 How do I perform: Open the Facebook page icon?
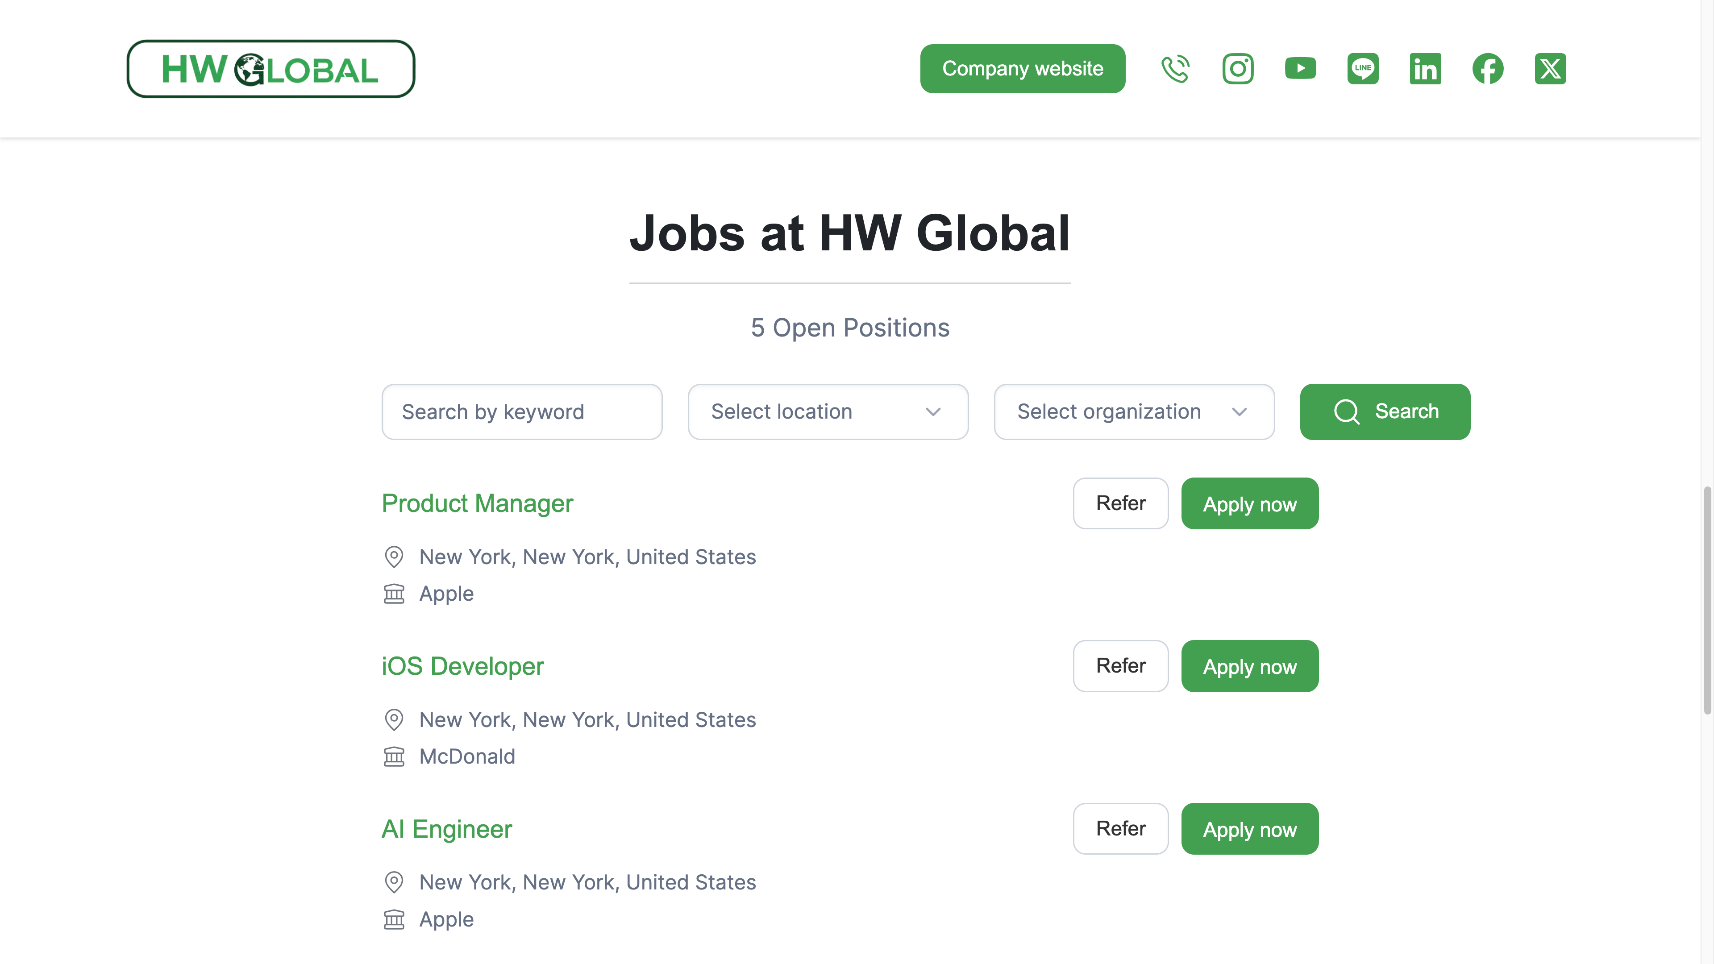(1488, 69)
